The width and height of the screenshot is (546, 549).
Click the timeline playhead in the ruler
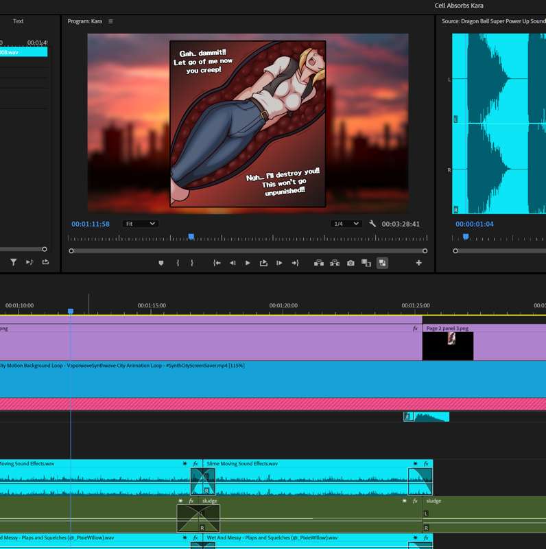click(x=71, y=311)
